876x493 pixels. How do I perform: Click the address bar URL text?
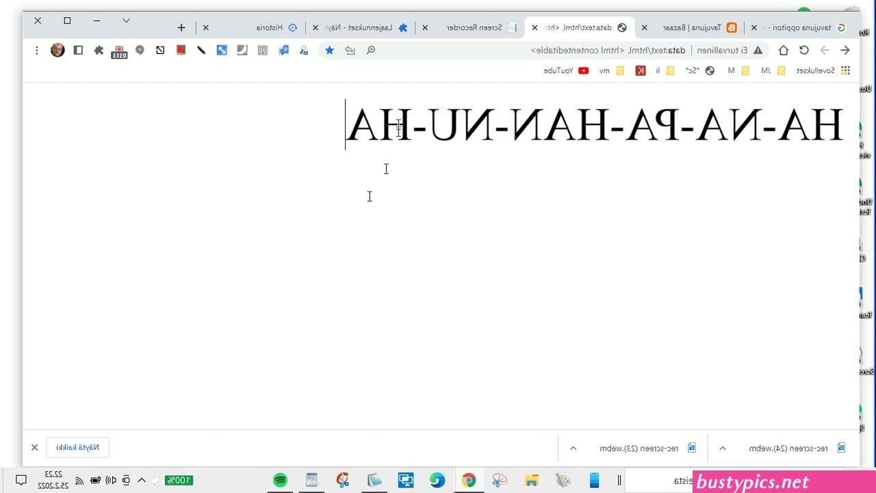coord(608,50)
